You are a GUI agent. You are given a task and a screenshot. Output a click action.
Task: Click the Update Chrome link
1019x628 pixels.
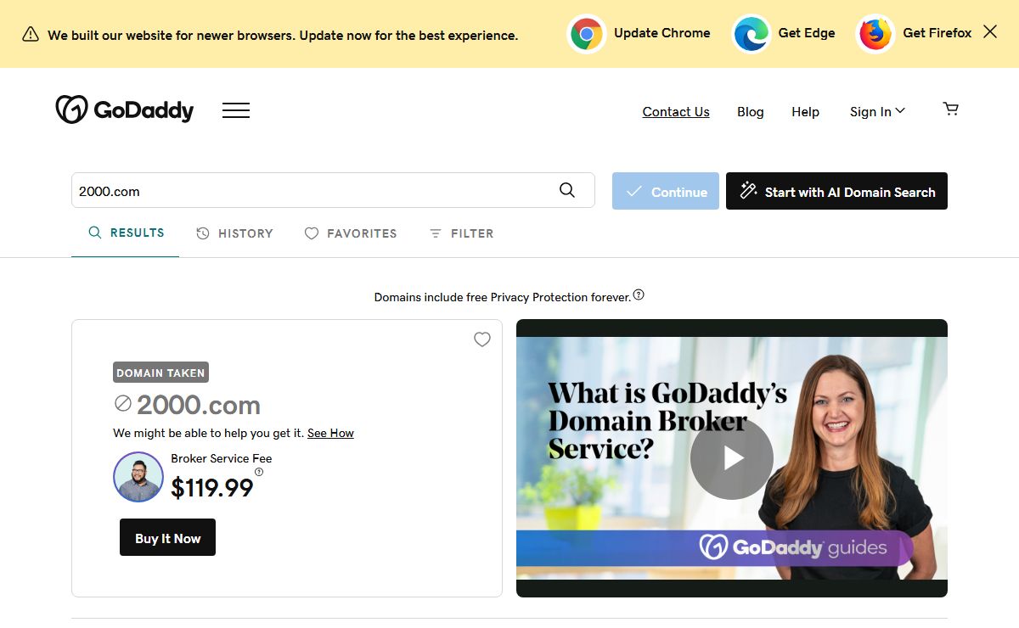coord(662,32)
